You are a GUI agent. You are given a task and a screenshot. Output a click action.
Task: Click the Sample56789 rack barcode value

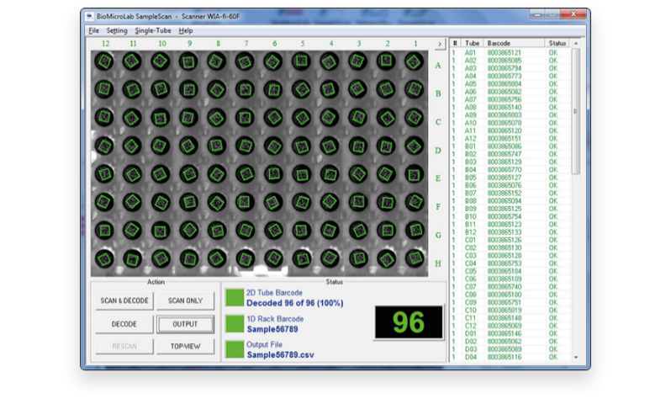click(272, 329)
